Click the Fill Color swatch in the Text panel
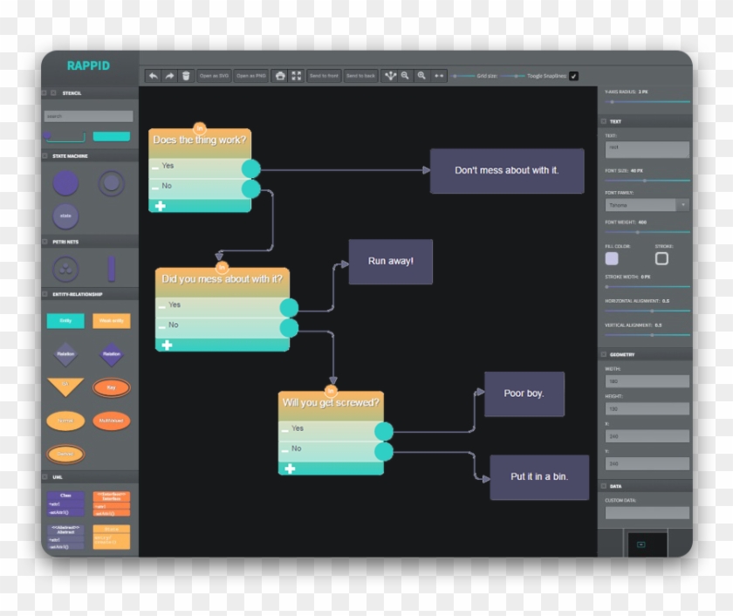The image size is (733, 616). pos(612,257)
